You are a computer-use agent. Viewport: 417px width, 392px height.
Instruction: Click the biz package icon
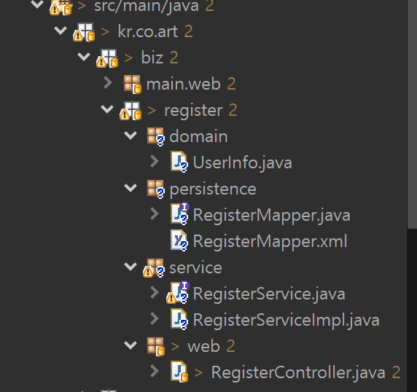107,58
